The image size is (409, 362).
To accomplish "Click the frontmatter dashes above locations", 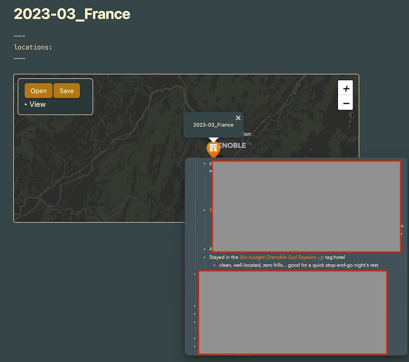I will (19, 36).
